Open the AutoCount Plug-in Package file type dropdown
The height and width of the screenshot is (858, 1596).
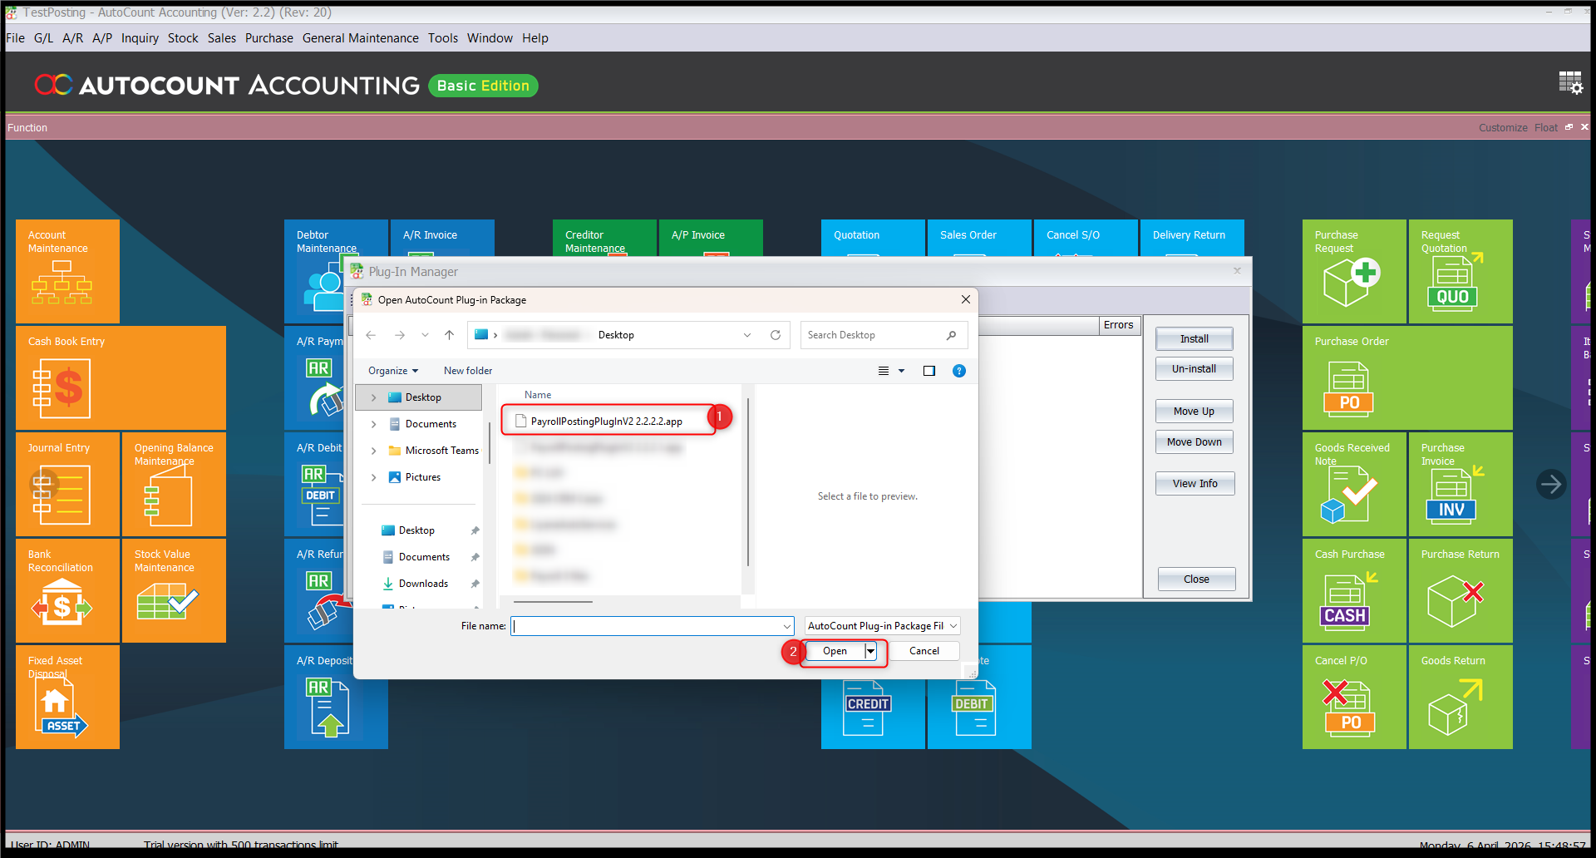tap(883, 626)
